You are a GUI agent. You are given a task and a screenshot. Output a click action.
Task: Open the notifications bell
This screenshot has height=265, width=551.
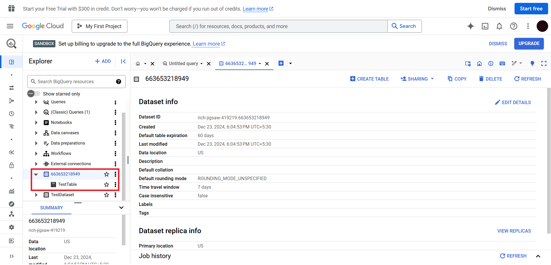(499, 26)
